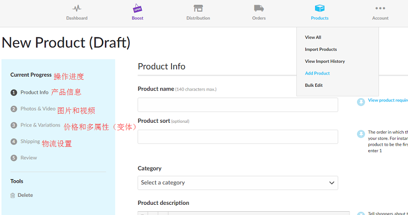
Task: Click step 1 circle for Product Info
Action: (x=14, y=93)
